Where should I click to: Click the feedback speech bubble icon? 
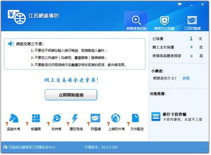180,5
